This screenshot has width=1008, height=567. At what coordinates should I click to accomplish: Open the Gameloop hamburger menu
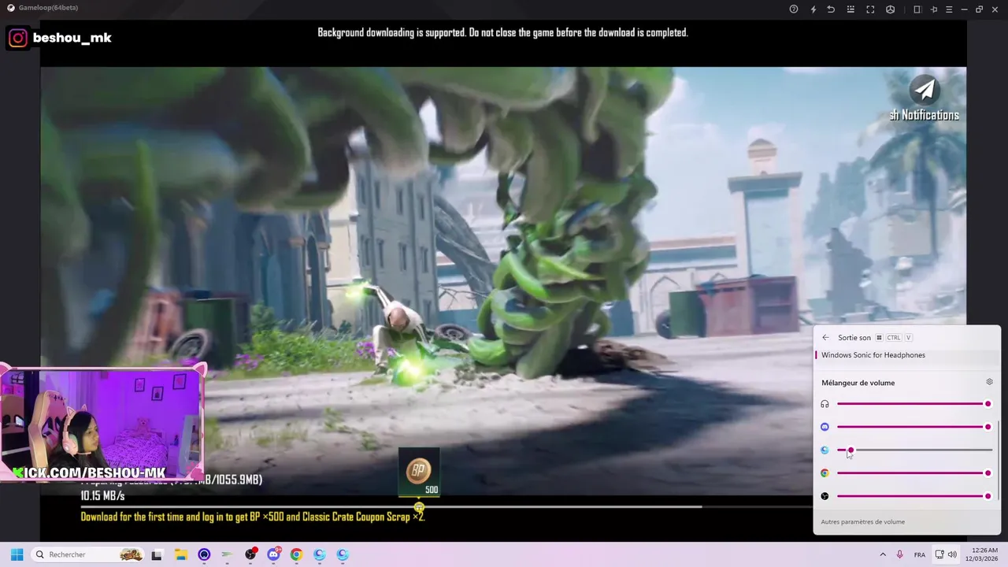(x=949, y=9)
